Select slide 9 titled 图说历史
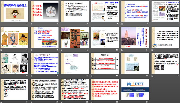180x103 pixels. tap(75, 37)
